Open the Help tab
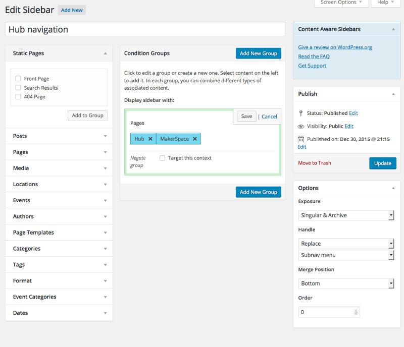The width and height of the screenshot is (404, 347). (x=385, y=3)
